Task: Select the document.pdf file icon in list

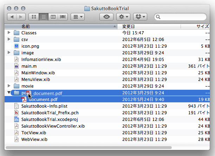Action: click(24, 99)
